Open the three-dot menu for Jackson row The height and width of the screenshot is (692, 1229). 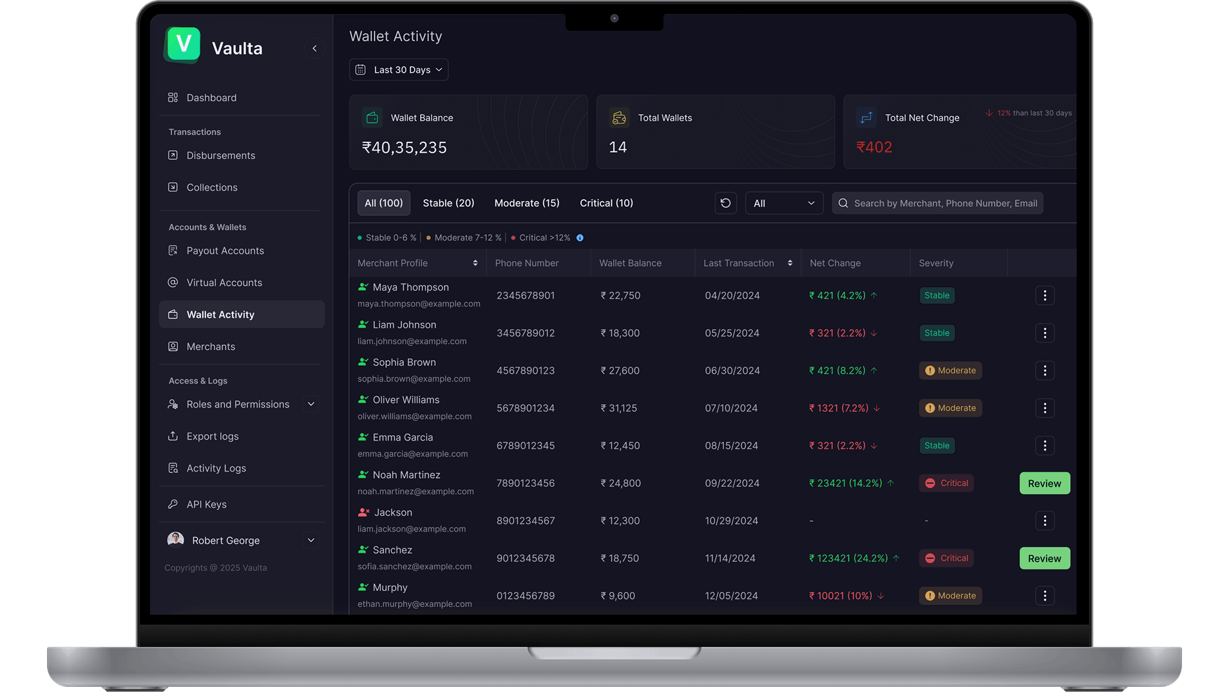pos(1044,521)
